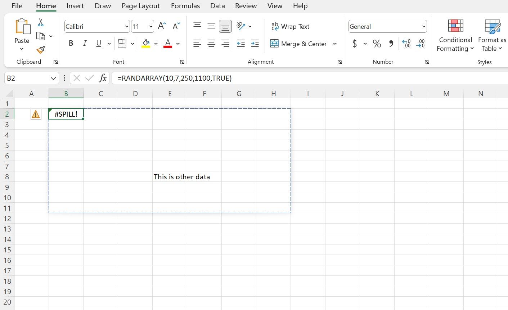Click the Format Painter icon

[41, 50]
